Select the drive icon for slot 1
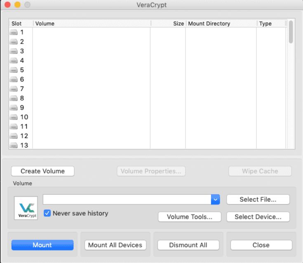The image size is (303, 263). coord(14,32)
